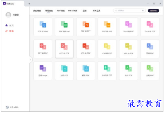Open the XPS 转 PDF converter
Screen dimensions: 164x113
point(128,49)
